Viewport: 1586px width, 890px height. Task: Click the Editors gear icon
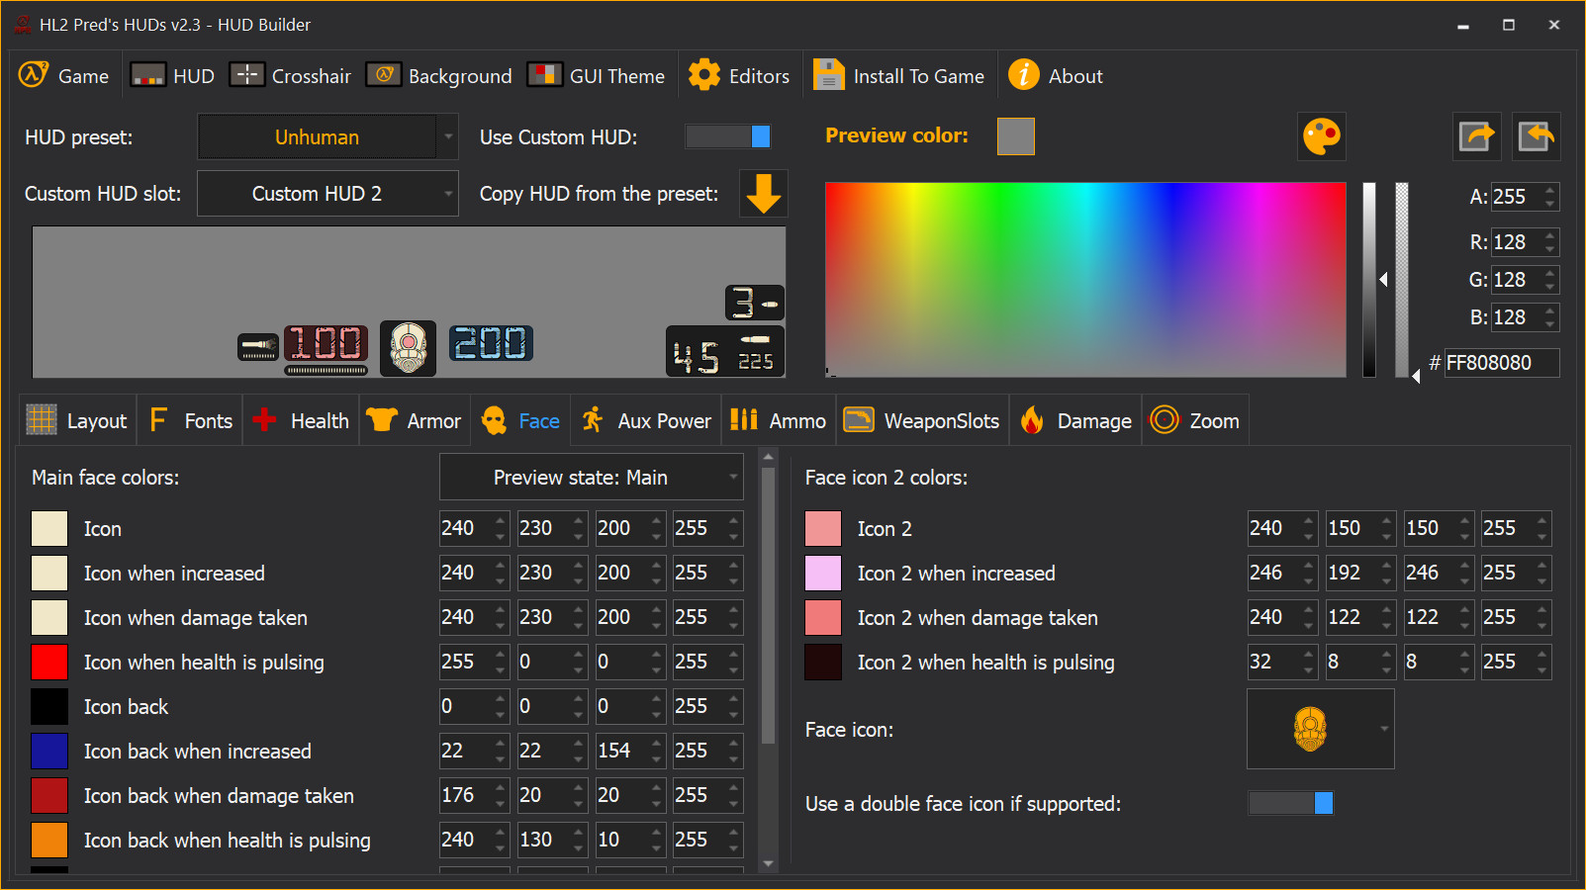coord(704,74)
